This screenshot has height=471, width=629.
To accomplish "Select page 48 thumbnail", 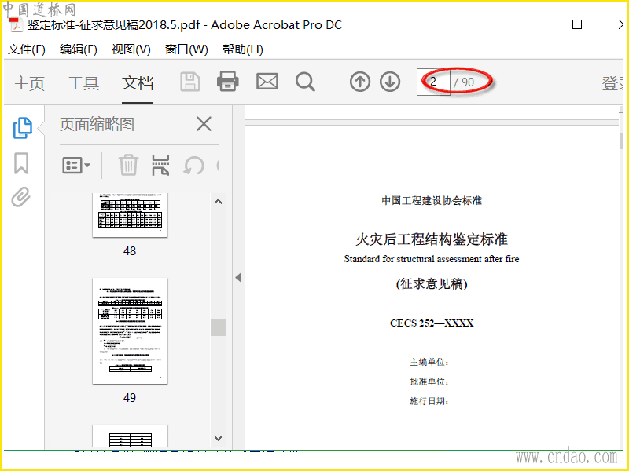I will click(x=130, y=215).
